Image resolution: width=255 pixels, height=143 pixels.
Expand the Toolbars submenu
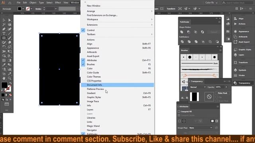coord(118,35)
